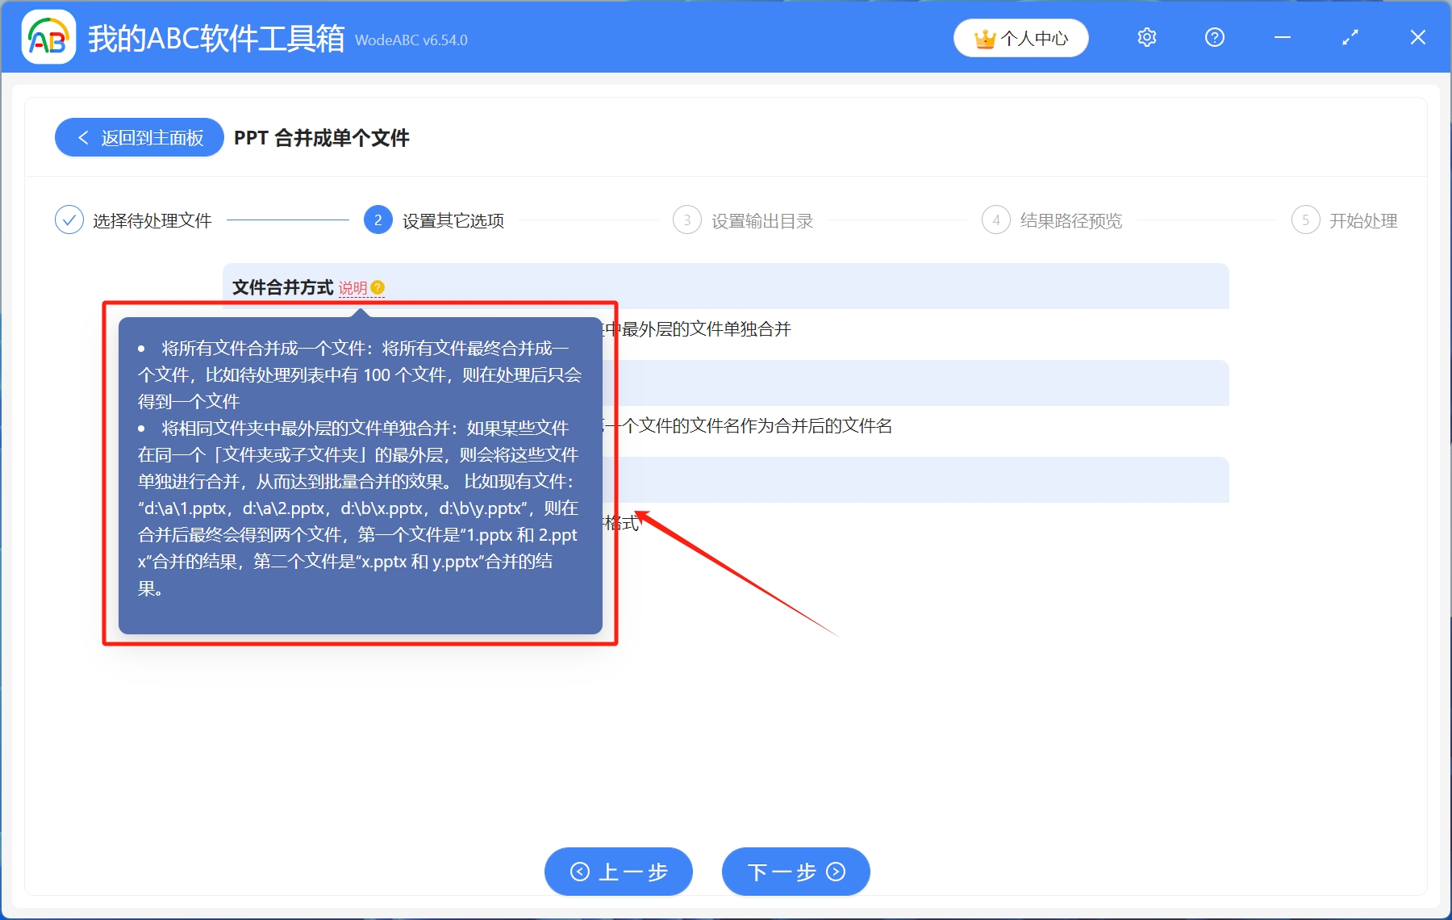1452x920 pixels.
Task: Open the circled question-mark help icon
Action: tap(1214, 37)
